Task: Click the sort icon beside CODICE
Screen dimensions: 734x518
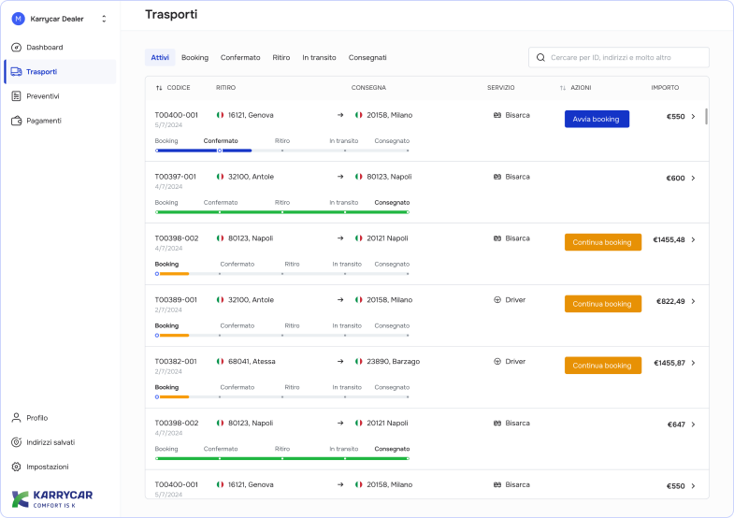Action: pyautogui.click(x=159, y=88)
